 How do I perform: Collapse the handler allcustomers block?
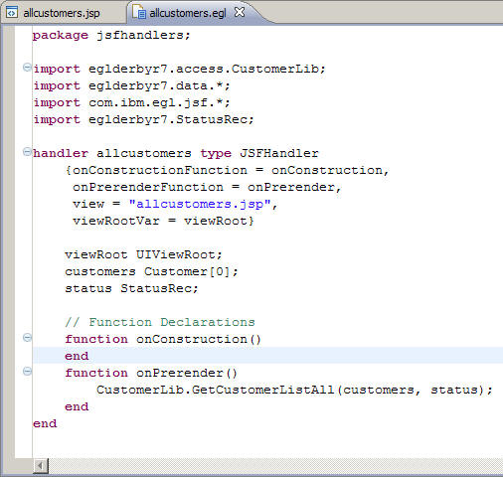coord(27,152)
